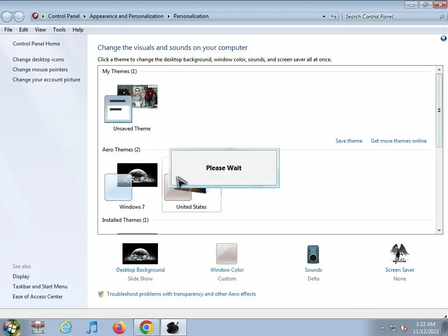Open Ease of Access Center link

click(38, 297)
